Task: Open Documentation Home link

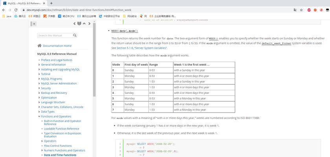Action: pos(57,46)
